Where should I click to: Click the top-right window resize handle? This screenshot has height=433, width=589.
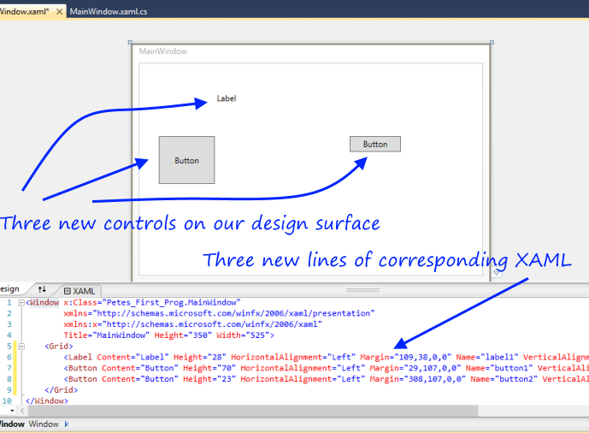click(x=492, y=42)
